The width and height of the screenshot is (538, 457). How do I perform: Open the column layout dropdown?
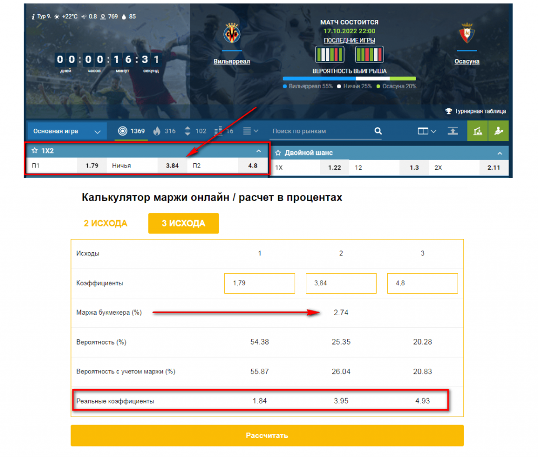coord(427,131)
